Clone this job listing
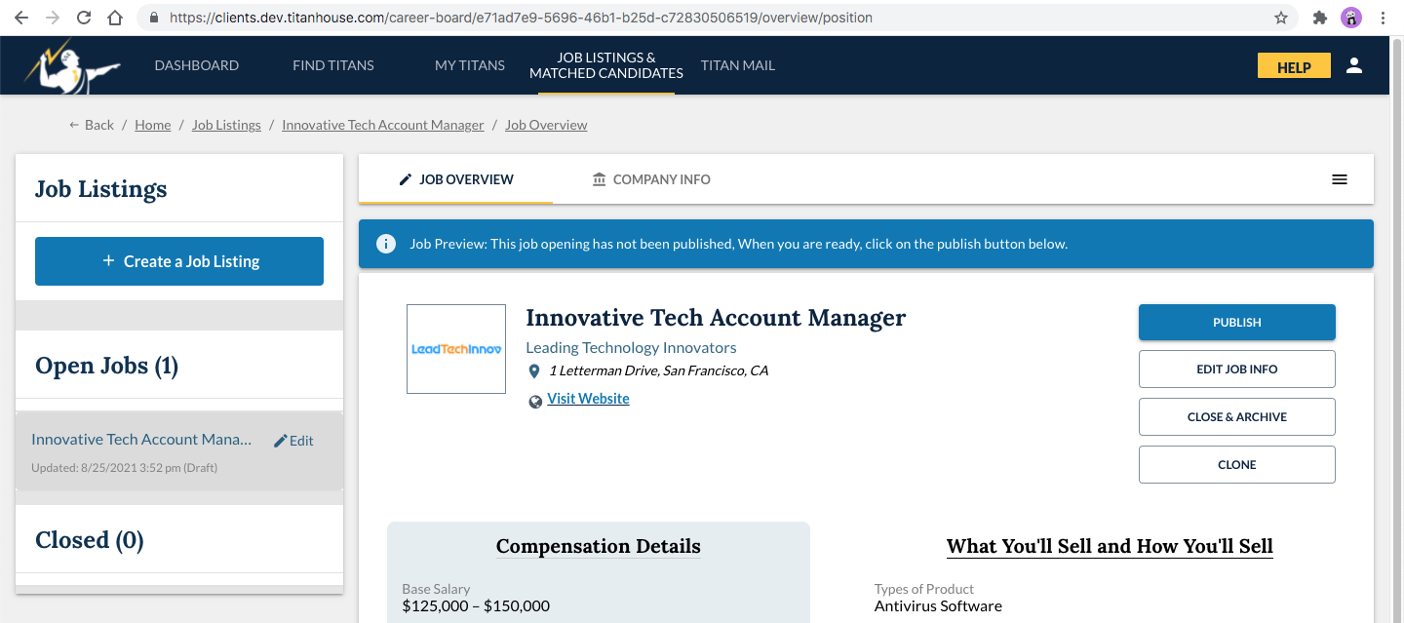This screenshot has height=623, width=1404. coord(1236,465)
